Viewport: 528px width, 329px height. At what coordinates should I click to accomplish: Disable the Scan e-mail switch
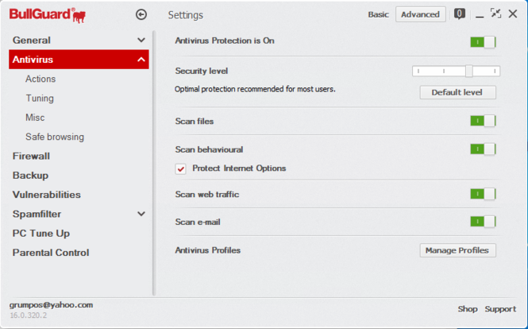pos(483,222)
